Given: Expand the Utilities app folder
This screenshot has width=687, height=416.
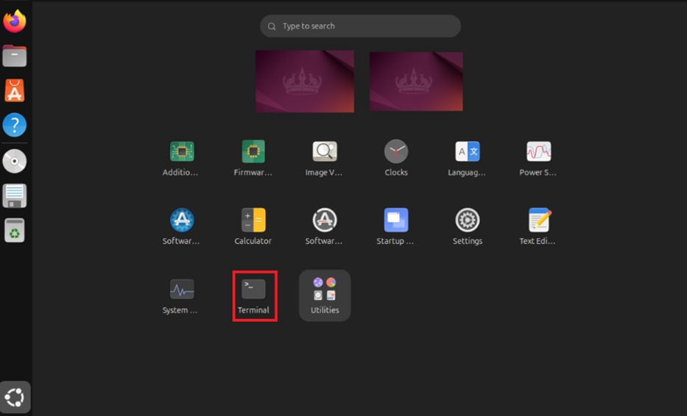Looking at the screenshot, I should (325, 295).
